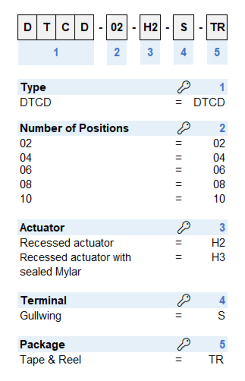
Task: Click the TR package code box
Action: pyautogui.click(x=217, y=27)
